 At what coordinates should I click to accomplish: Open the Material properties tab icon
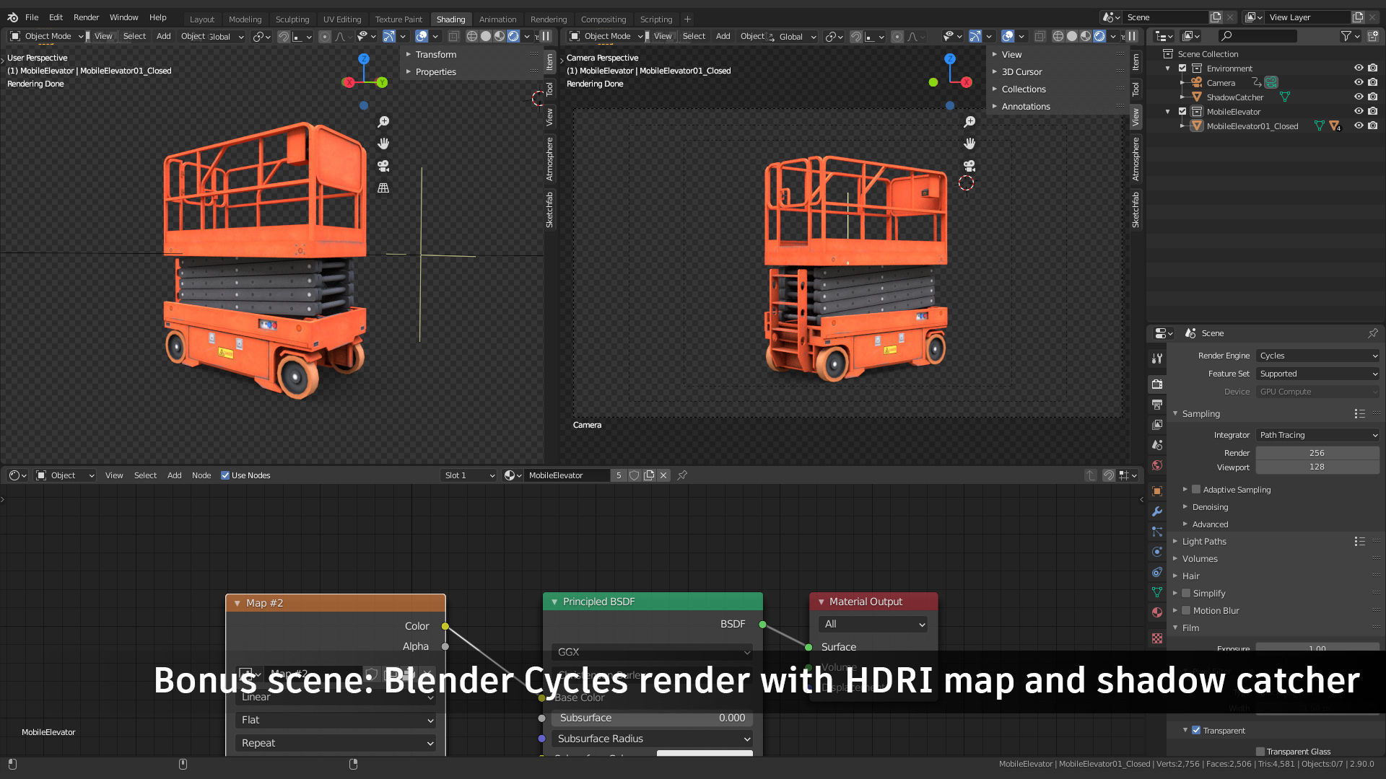pyautogui.click(x=1157, y=612)
